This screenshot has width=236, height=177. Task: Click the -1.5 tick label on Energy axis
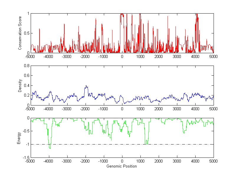(25, 157)
